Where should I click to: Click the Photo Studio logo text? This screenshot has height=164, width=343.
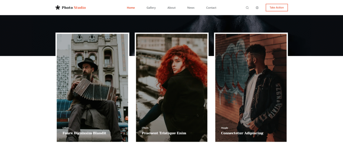tap(74, 8)
